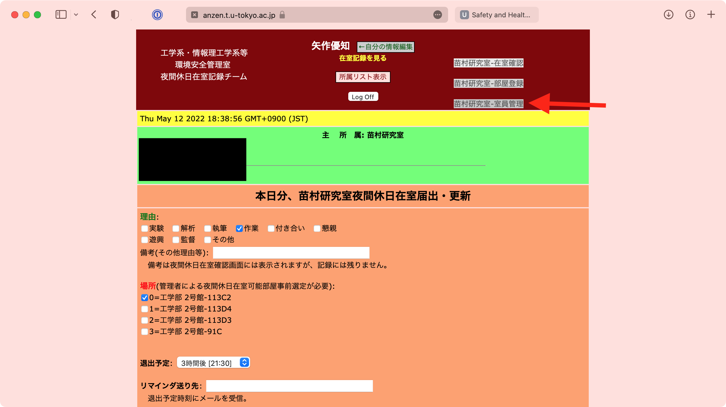The height and width of the screenshot is (407, 726).
Task: Toggle the Safari sidebar icon
Action: tap(61, 14)
